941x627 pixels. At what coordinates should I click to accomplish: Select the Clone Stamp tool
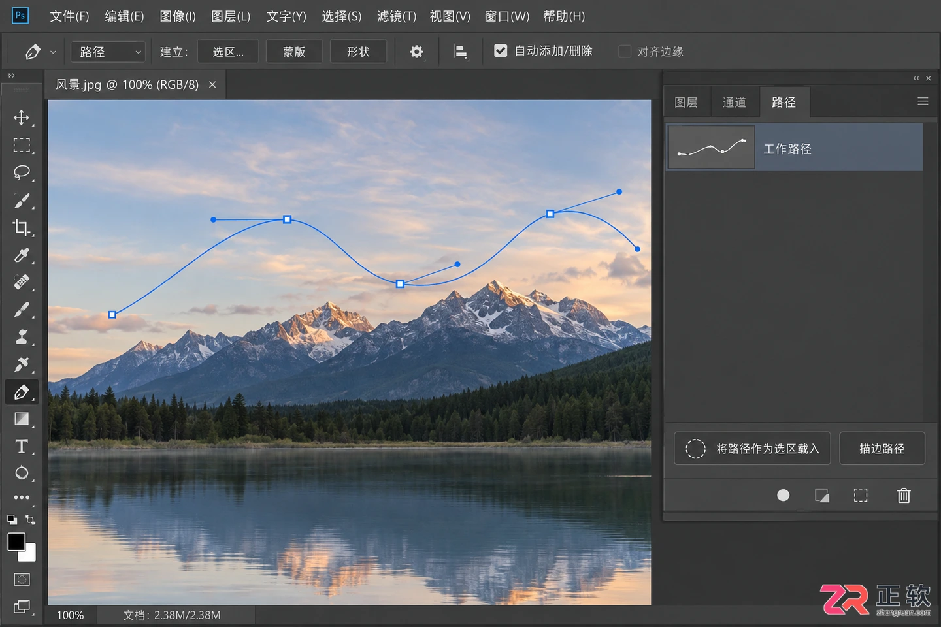coord(22,337)
